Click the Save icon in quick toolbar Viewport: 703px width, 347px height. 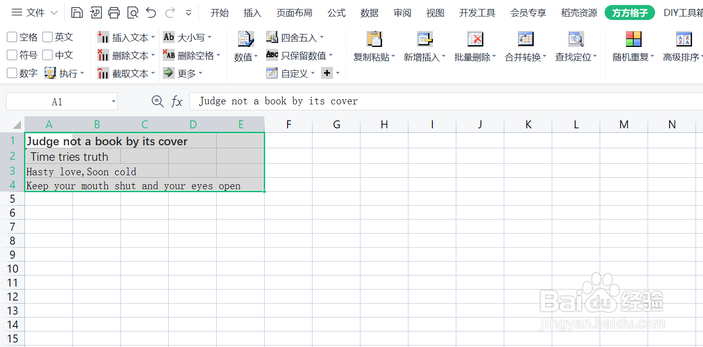pyautogui.click(x=77, y=13)
